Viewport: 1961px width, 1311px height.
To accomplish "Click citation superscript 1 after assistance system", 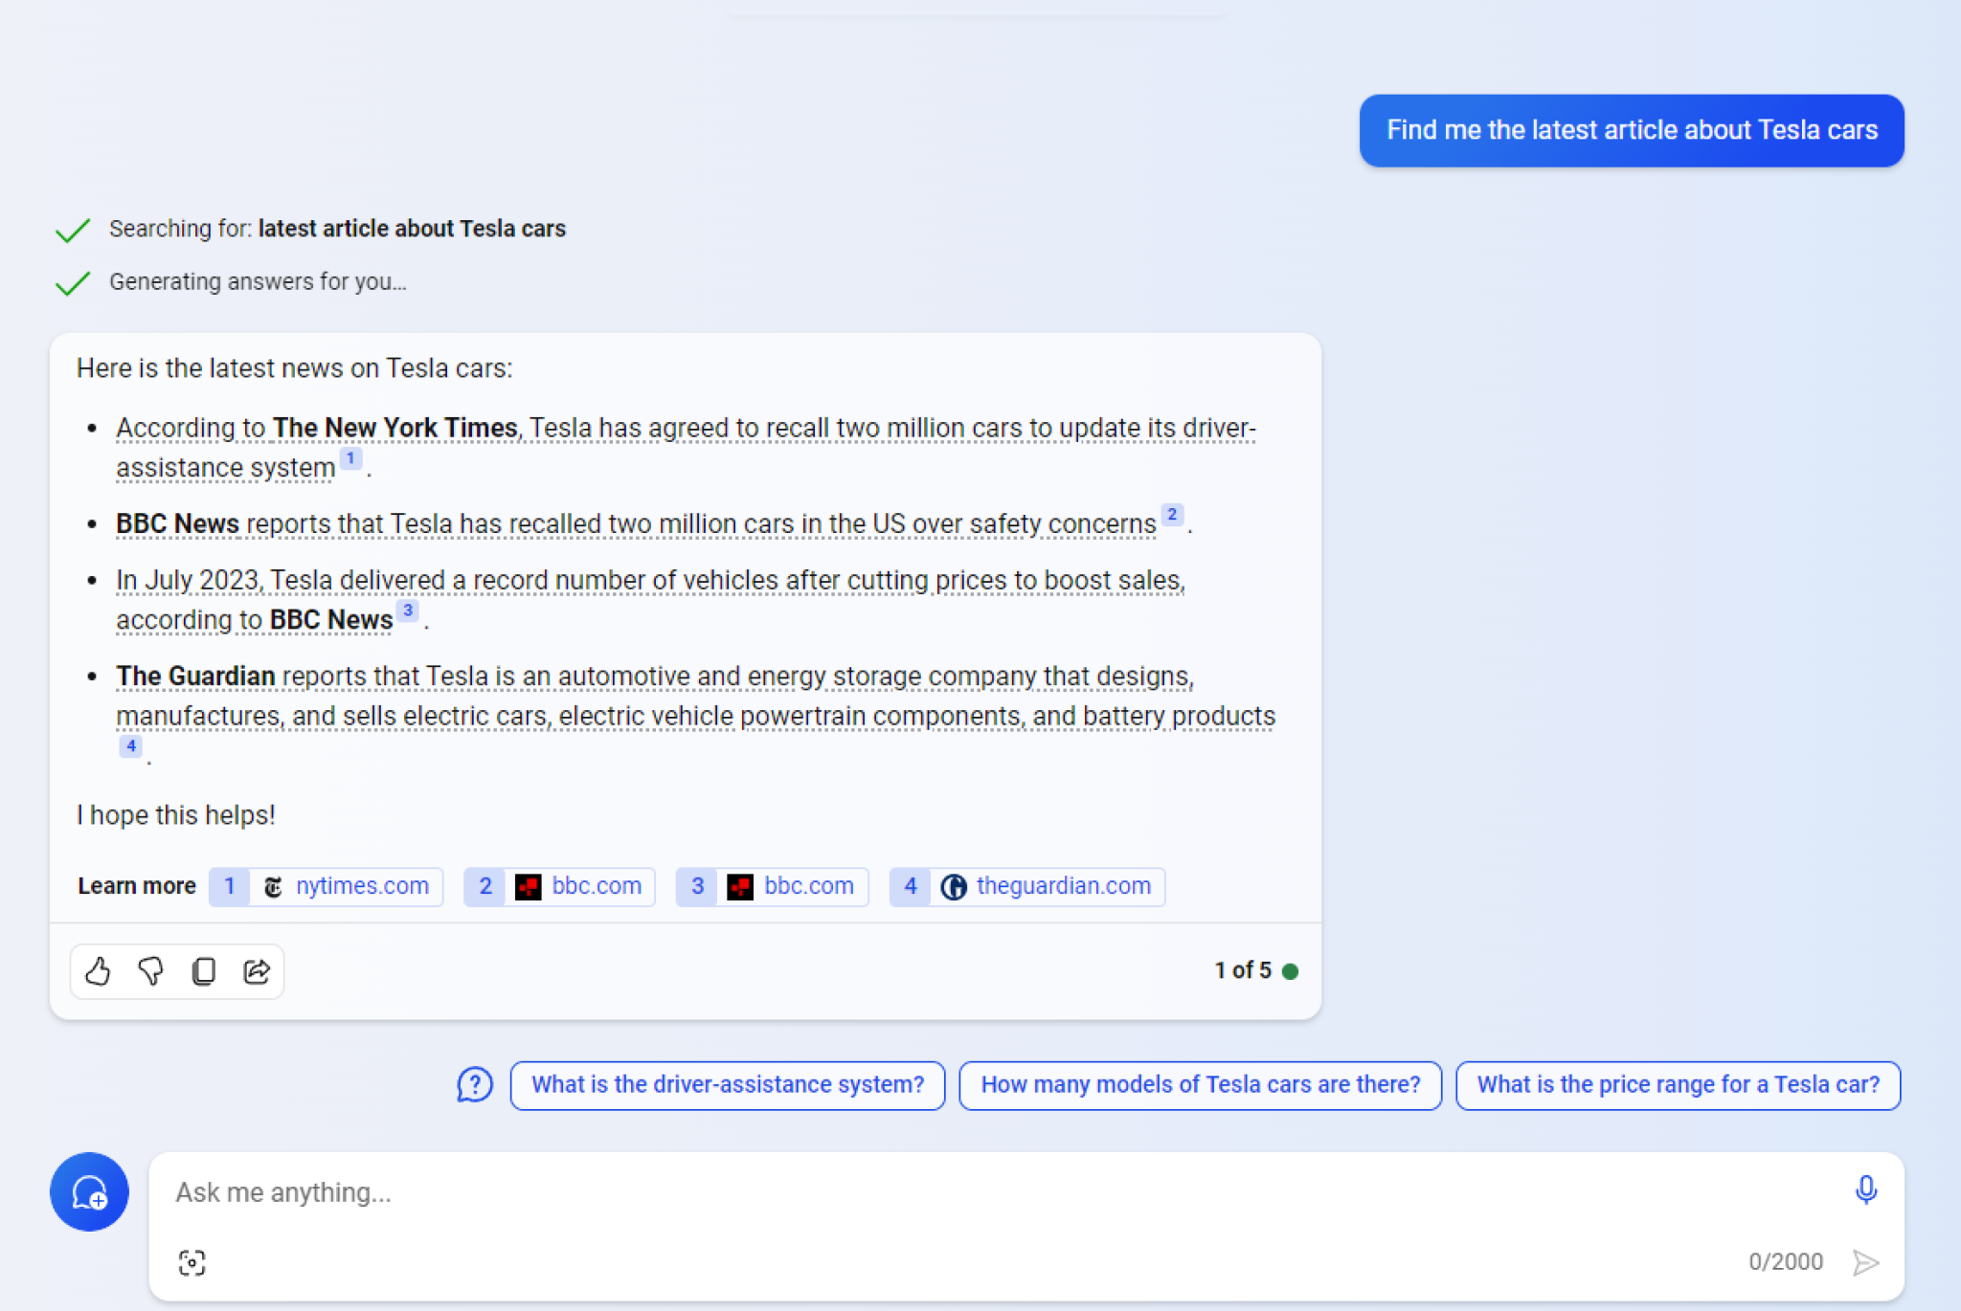I will (350, 458).
